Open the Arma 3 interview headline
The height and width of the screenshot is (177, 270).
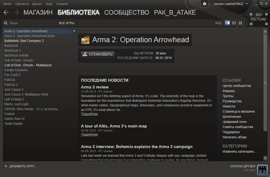pos(137,147)
